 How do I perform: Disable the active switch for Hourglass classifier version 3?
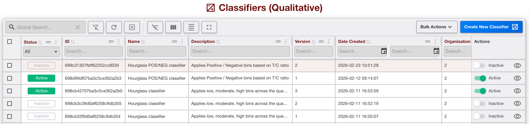pyautogui.click(x=480, y=91)
